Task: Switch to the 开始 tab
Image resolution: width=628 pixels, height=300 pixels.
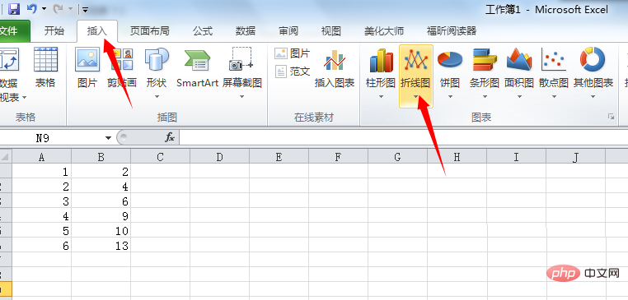Action: click(x=54, y=31)
